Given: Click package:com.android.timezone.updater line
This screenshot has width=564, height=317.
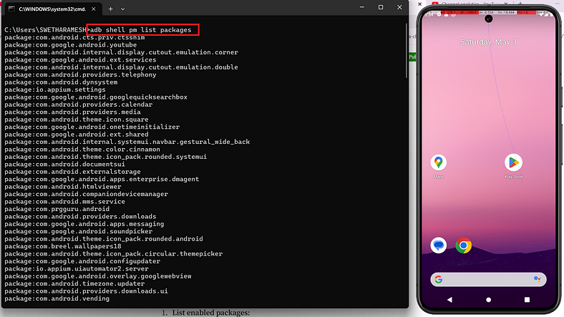Looking at the screenshot, I should [x=74, y=283].
